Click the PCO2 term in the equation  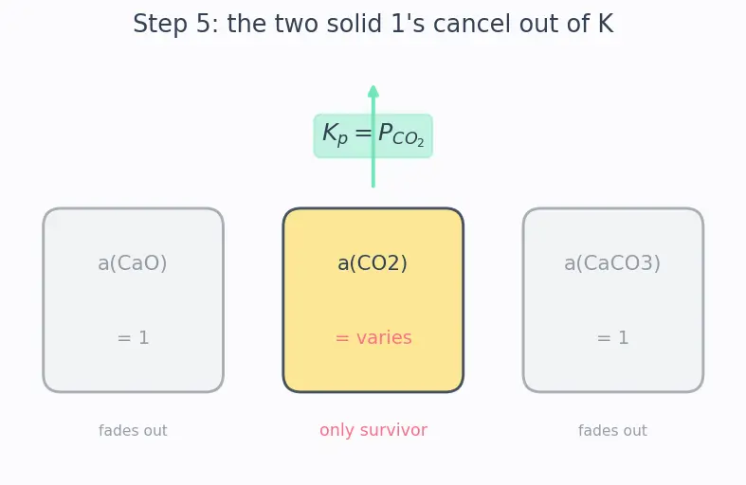(401, 135)
